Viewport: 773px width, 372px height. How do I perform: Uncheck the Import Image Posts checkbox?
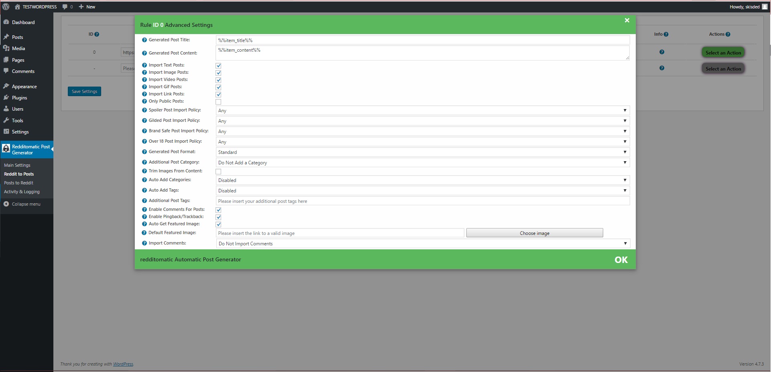(x=219, y=73)
